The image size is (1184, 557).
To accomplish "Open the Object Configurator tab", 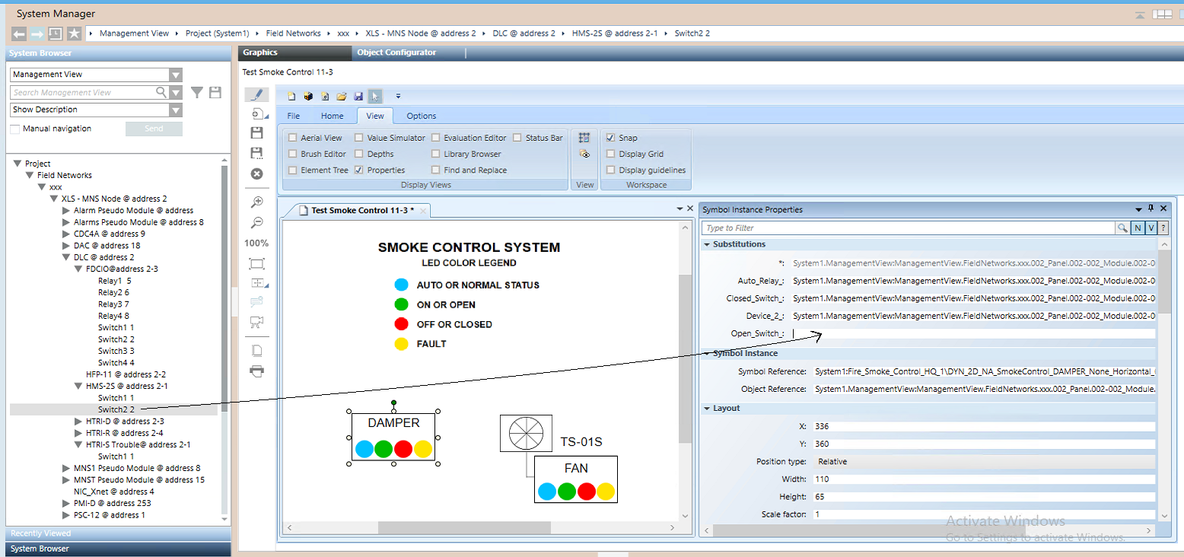I will tap(396, 53).
